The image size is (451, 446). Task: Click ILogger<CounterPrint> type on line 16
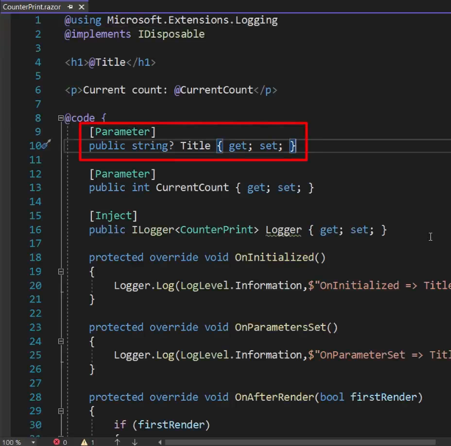(x=195, y=230)
